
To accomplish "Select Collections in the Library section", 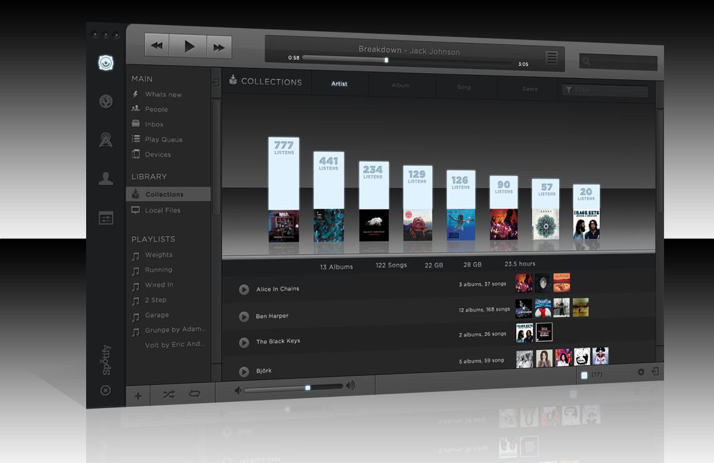I will [x=168, y=194].
